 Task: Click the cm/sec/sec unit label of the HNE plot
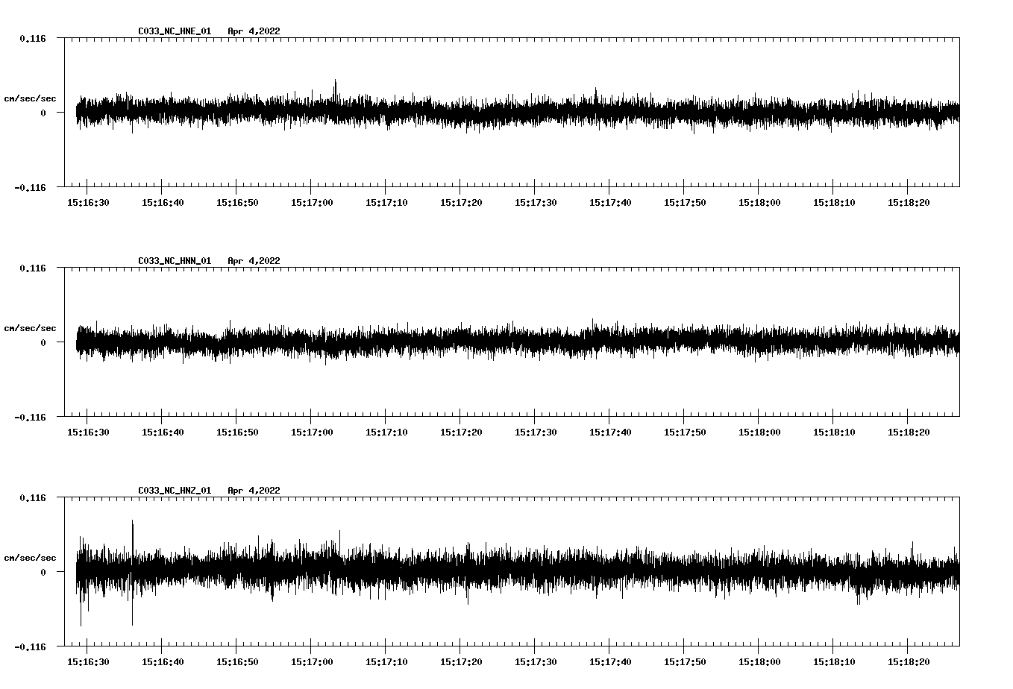coord(30,98)
